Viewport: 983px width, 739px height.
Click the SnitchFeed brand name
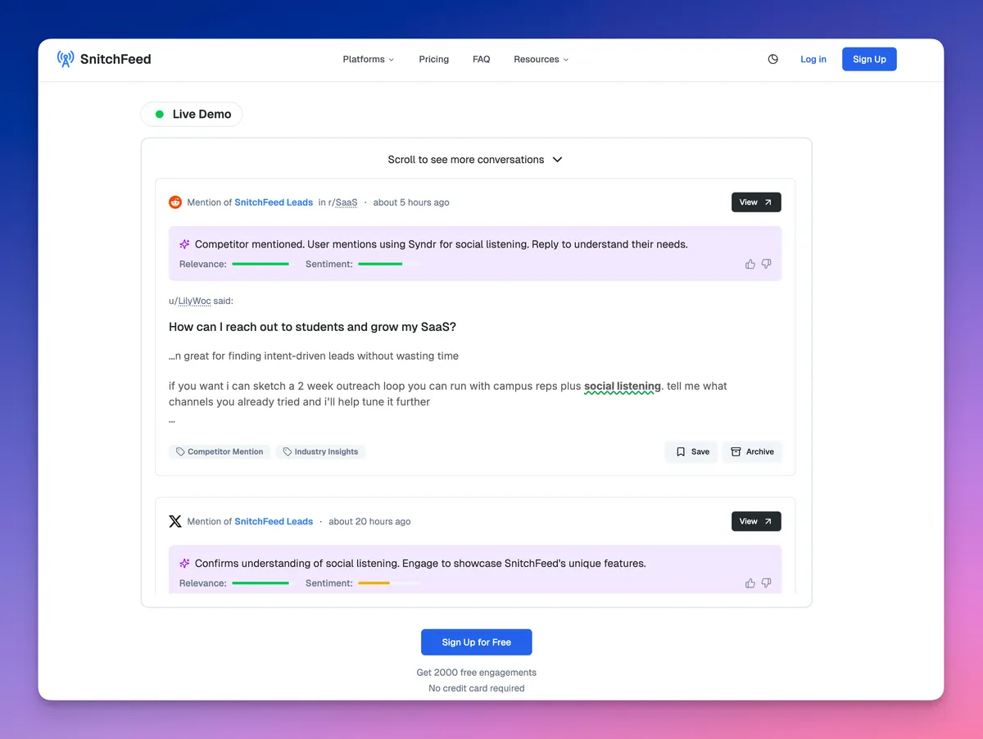[x=116, y=59]
